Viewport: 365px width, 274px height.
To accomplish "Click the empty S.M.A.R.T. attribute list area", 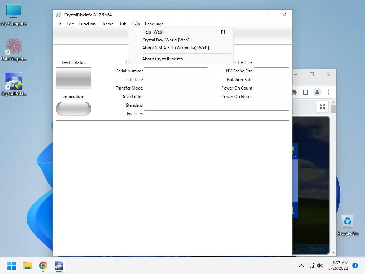I will [x=173, y=187].
